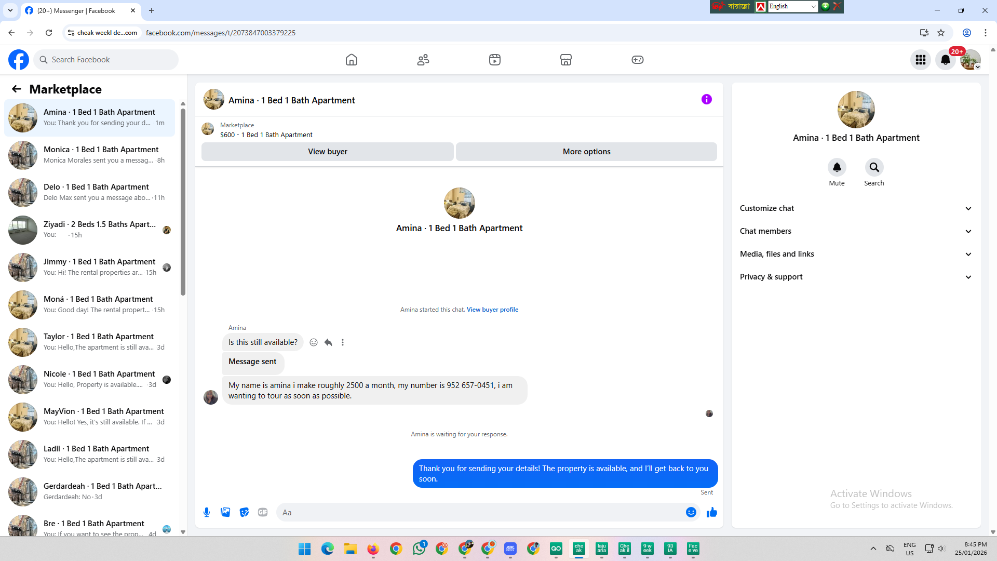Open MayVion's 1 Bed 1 Bath Apartment chat
Screen dimensions: 997x561
[89, 417]
